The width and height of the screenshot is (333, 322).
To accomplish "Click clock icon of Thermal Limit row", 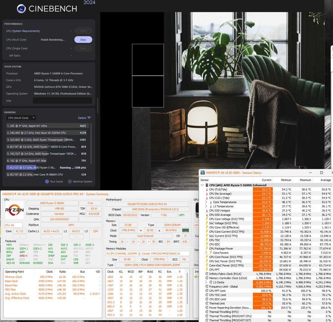I will (x=207, y=303).
